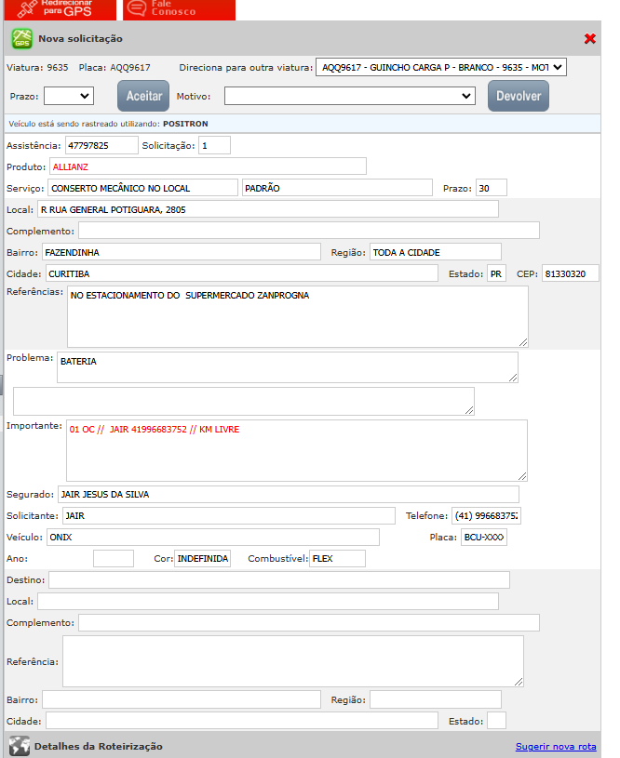Click the destination Referência text area
Image resolution: width=620 pixels, height=758 pixels.
tap(293, 661)
